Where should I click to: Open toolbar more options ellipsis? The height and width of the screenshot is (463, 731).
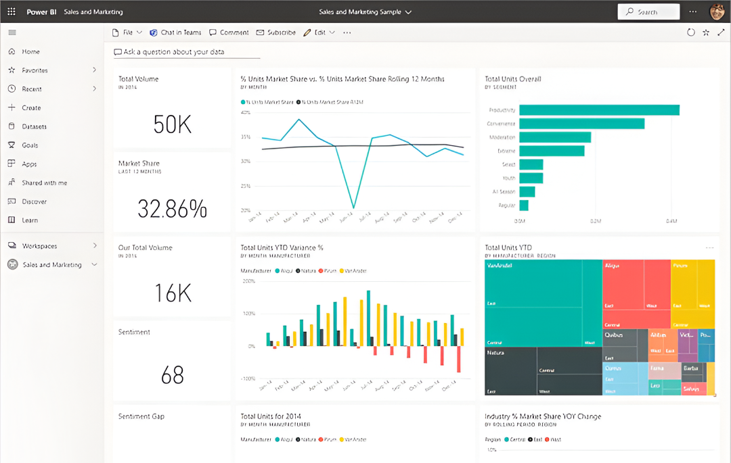[x=347, y=32]
